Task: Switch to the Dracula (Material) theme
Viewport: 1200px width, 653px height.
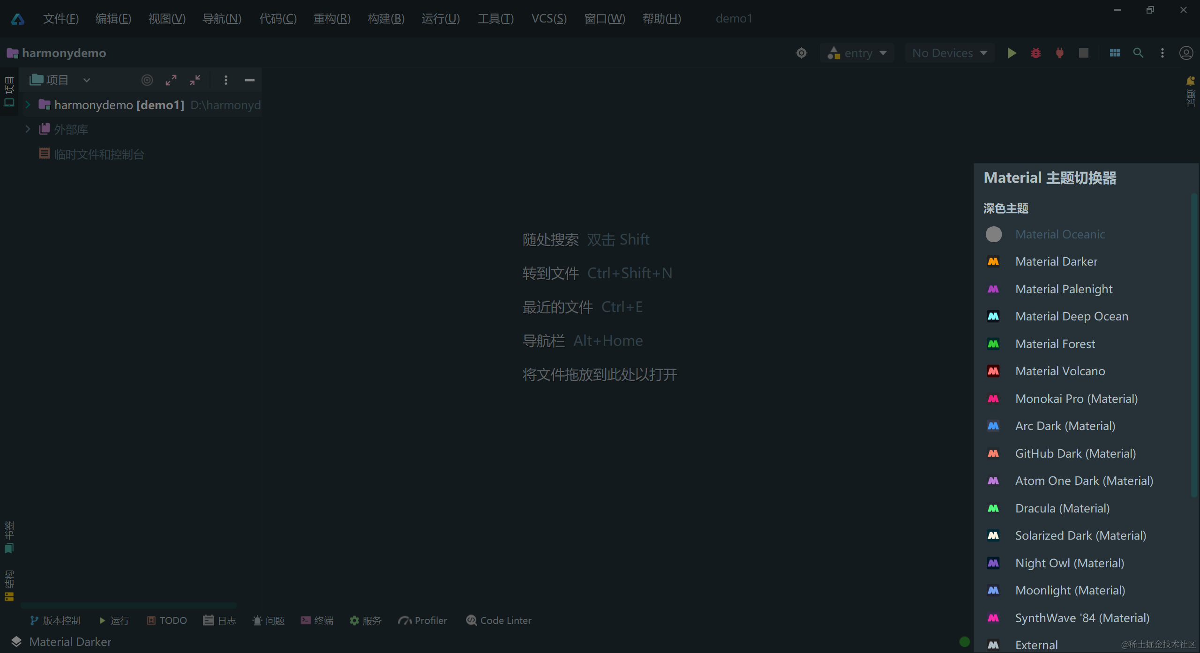Action: click(1063, 508)
